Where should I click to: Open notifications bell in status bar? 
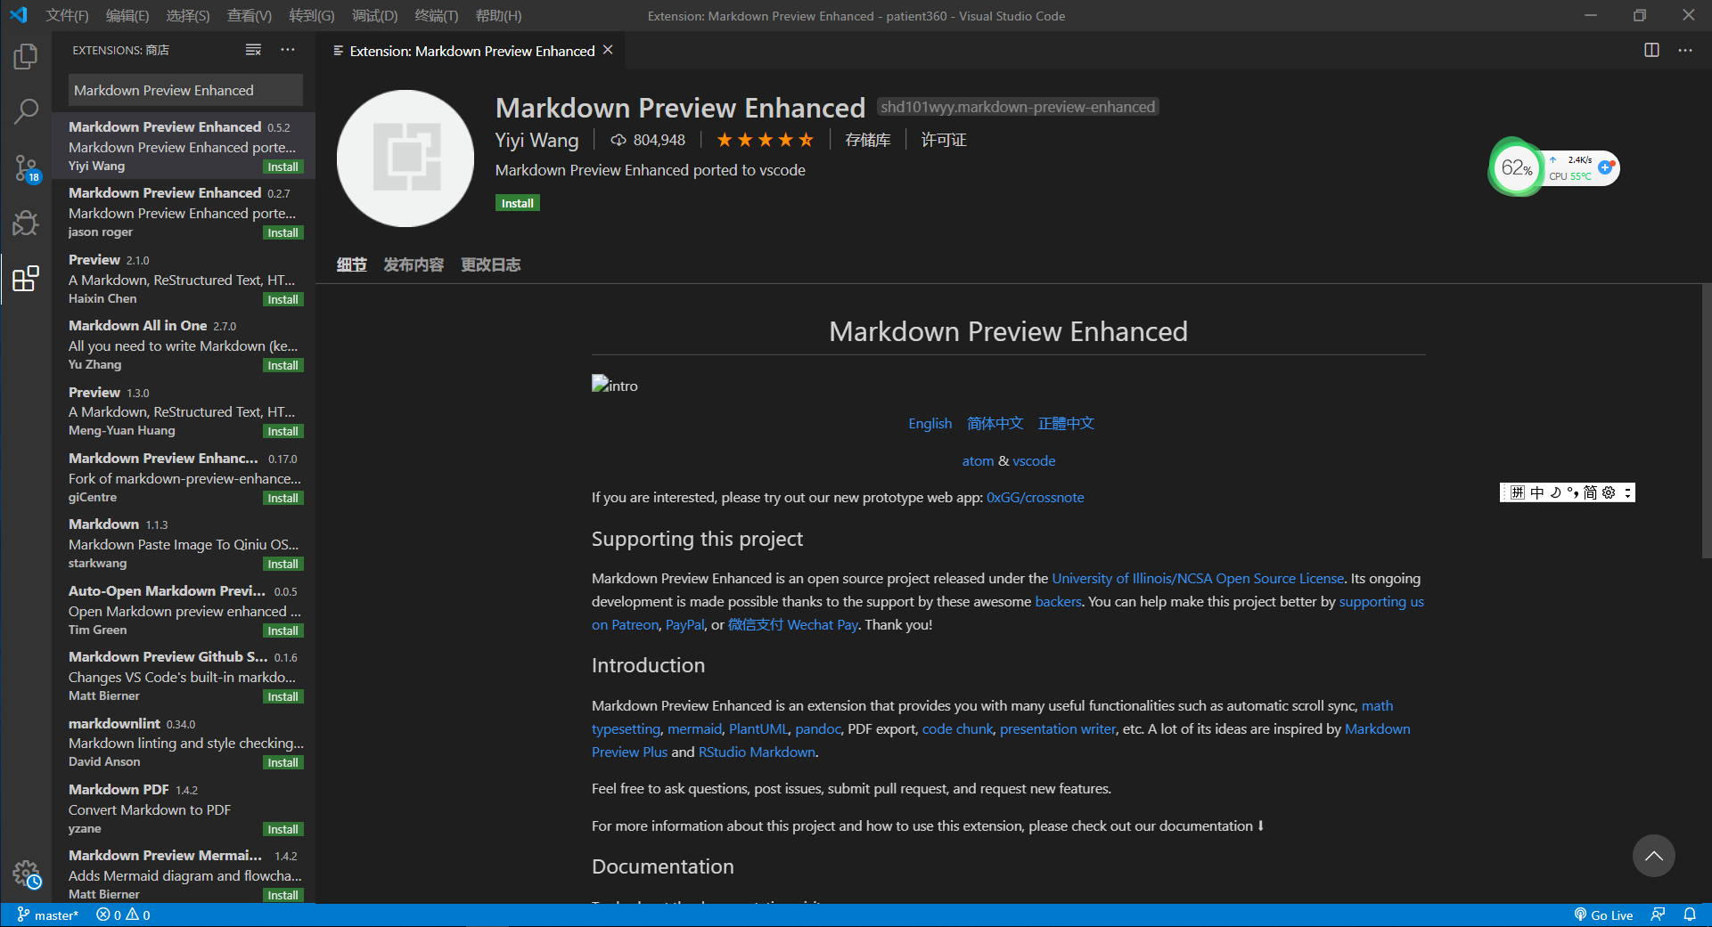click(x=1689, y=915)
